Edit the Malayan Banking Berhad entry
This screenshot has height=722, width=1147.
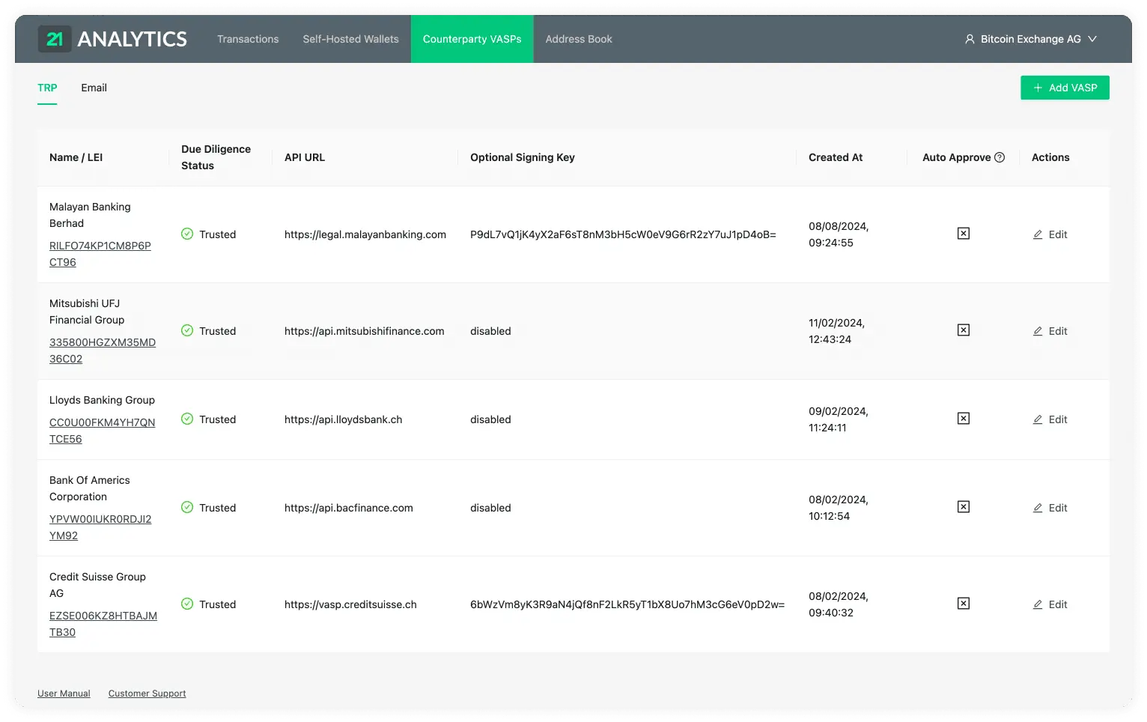1050,234
